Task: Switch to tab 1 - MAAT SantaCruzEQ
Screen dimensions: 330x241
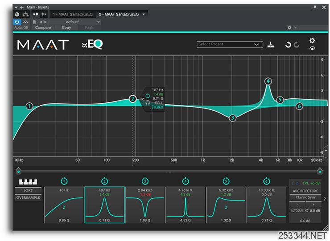Action: pyautogui.click(x=73, y=14)
